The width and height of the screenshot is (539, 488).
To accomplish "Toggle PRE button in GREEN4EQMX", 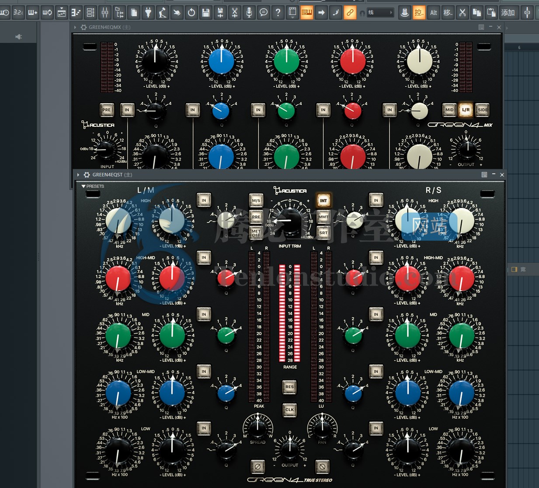I will tap(107, 110).
